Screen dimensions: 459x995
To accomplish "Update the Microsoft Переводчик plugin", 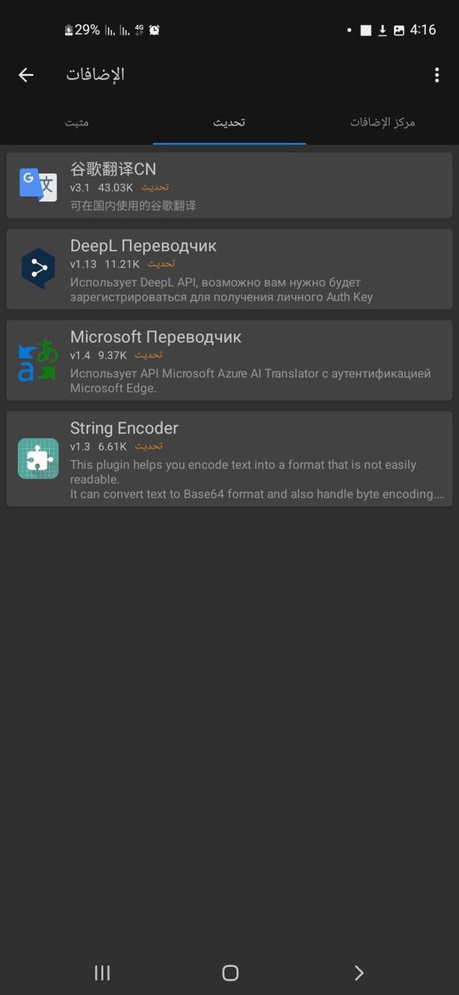I will [x=148, y=355].
